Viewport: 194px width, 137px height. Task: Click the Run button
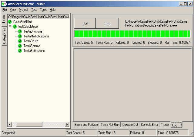point(85,23)
